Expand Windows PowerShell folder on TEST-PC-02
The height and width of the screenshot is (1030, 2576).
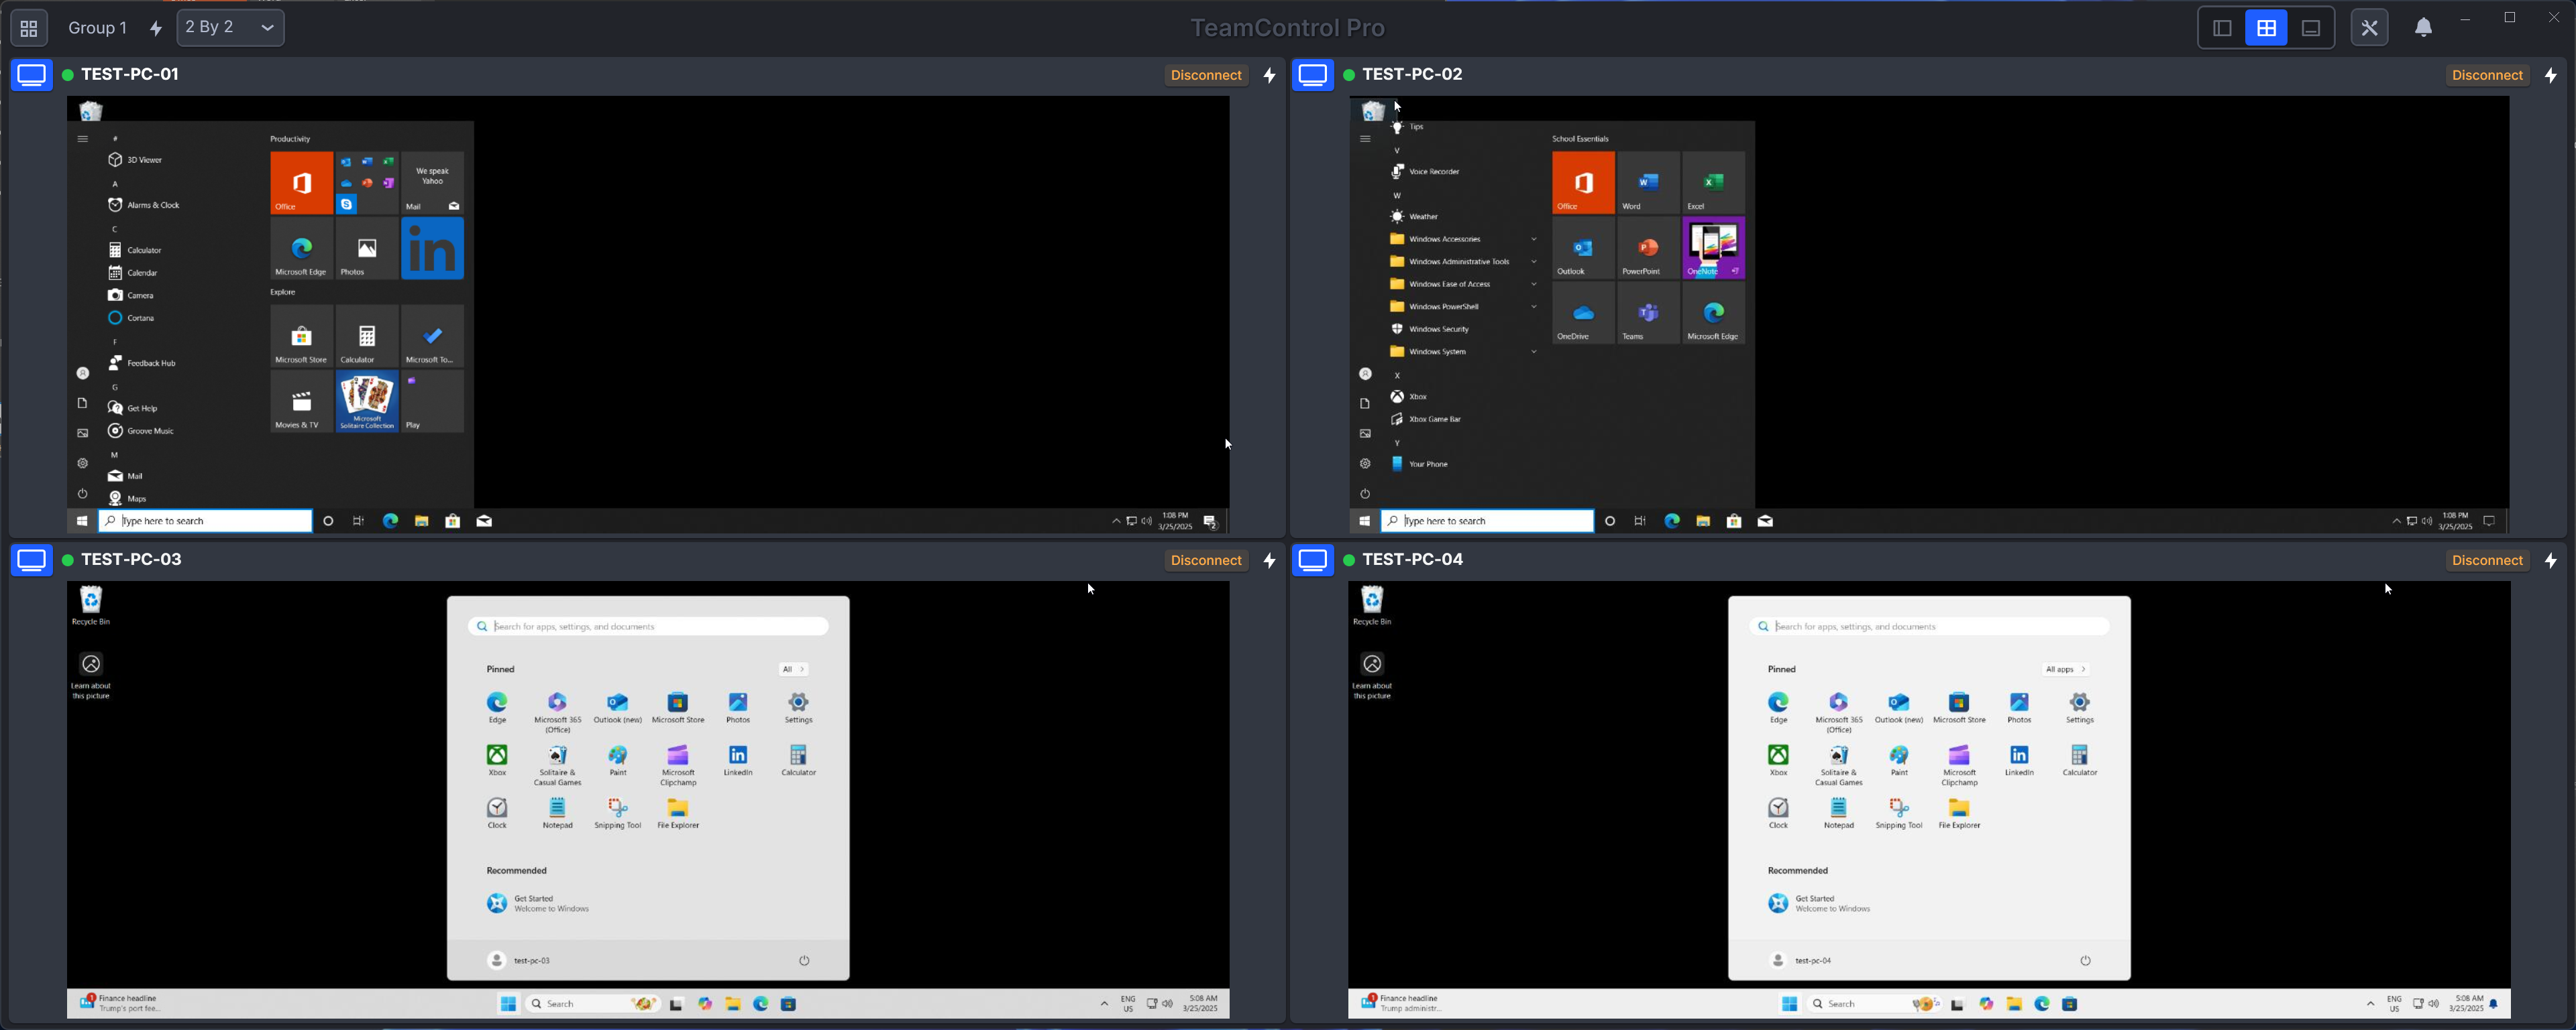coord(1463,307)
